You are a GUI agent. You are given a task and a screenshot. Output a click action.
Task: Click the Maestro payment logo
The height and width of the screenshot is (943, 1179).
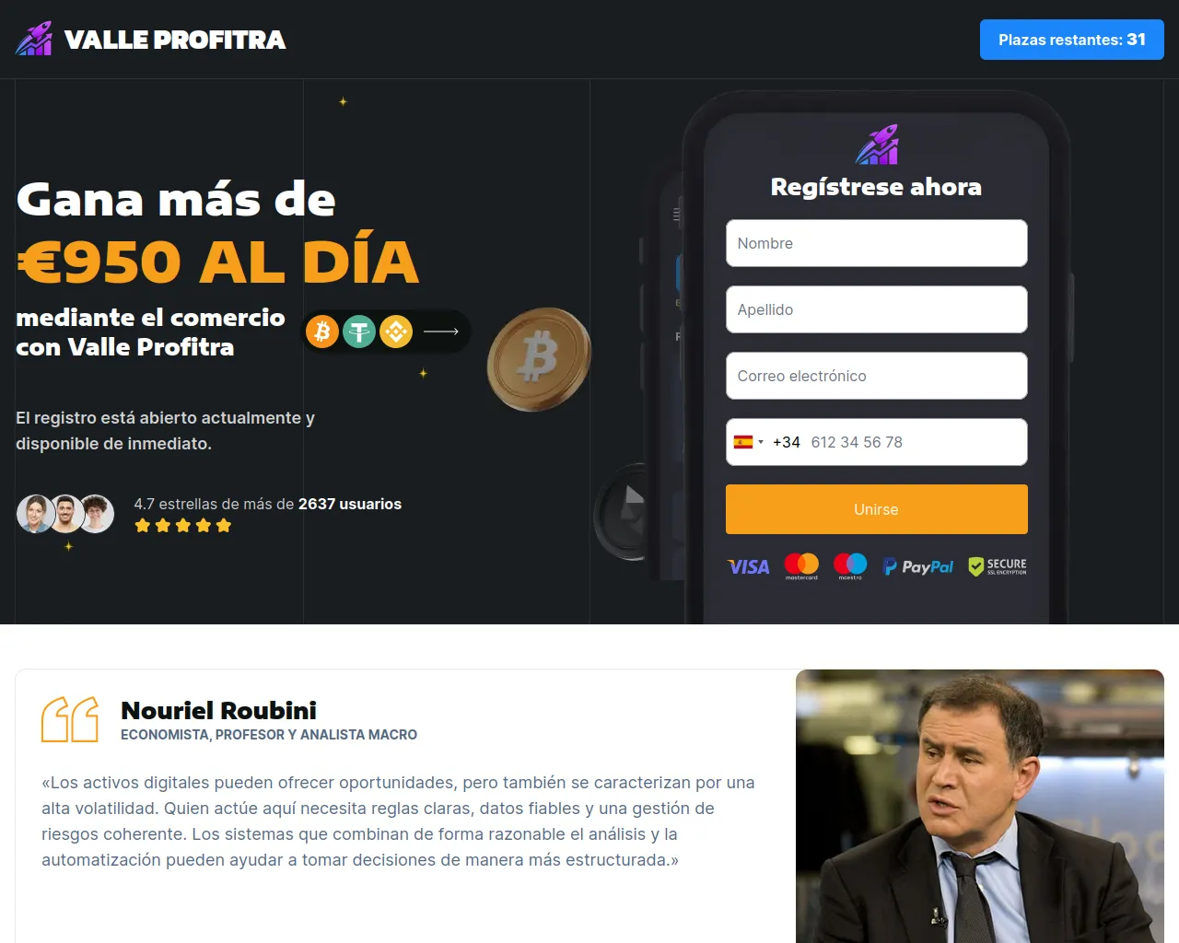[850, 565]
